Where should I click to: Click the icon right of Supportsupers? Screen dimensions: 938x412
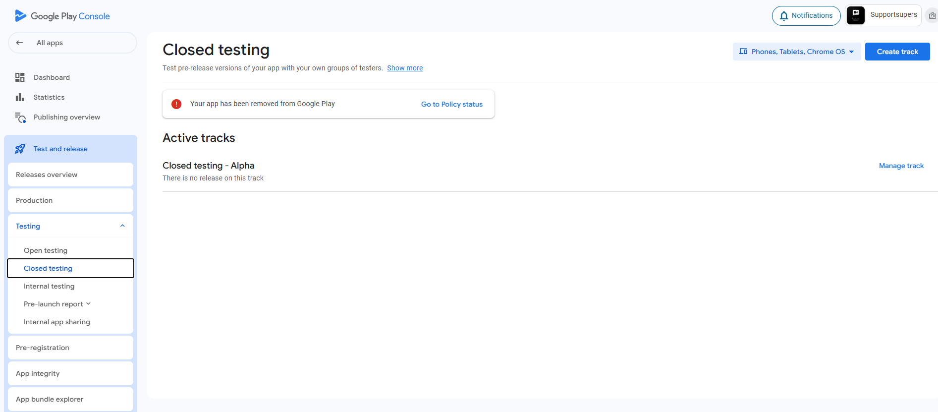tap(932, 16)
